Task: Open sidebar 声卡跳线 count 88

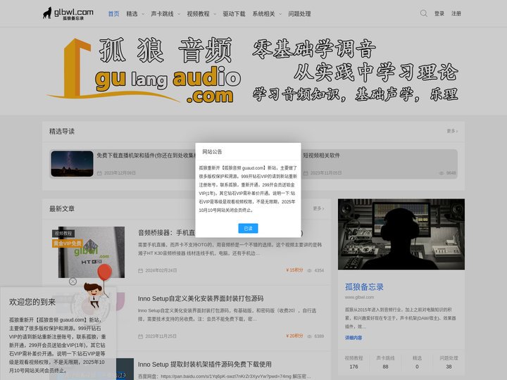Action: pyautogui.click(x=385, y=362)
